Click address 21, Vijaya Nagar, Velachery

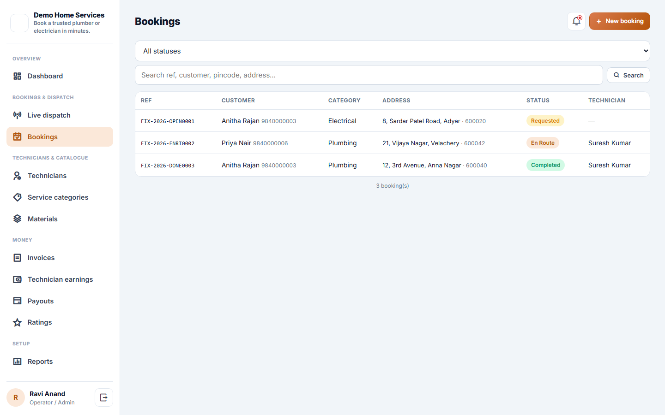click(x=421, y=143)
